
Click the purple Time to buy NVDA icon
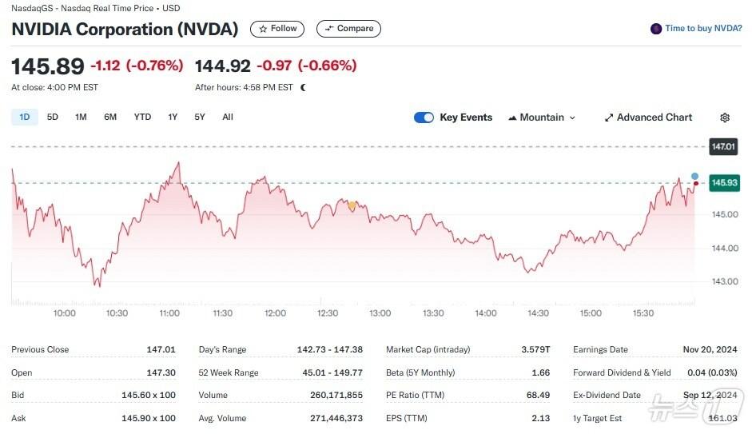click(x=656, y=29)
